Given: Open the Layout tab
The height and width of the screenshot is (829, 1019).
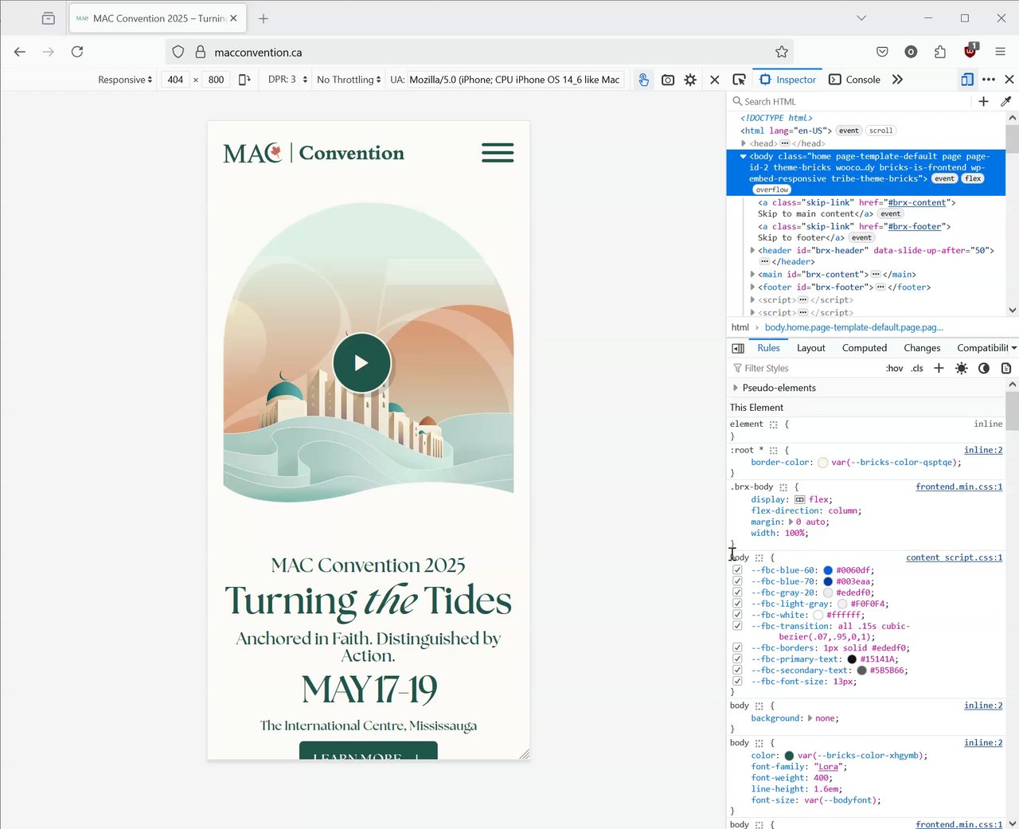Looking at the screenshot, I should (810, 348).
